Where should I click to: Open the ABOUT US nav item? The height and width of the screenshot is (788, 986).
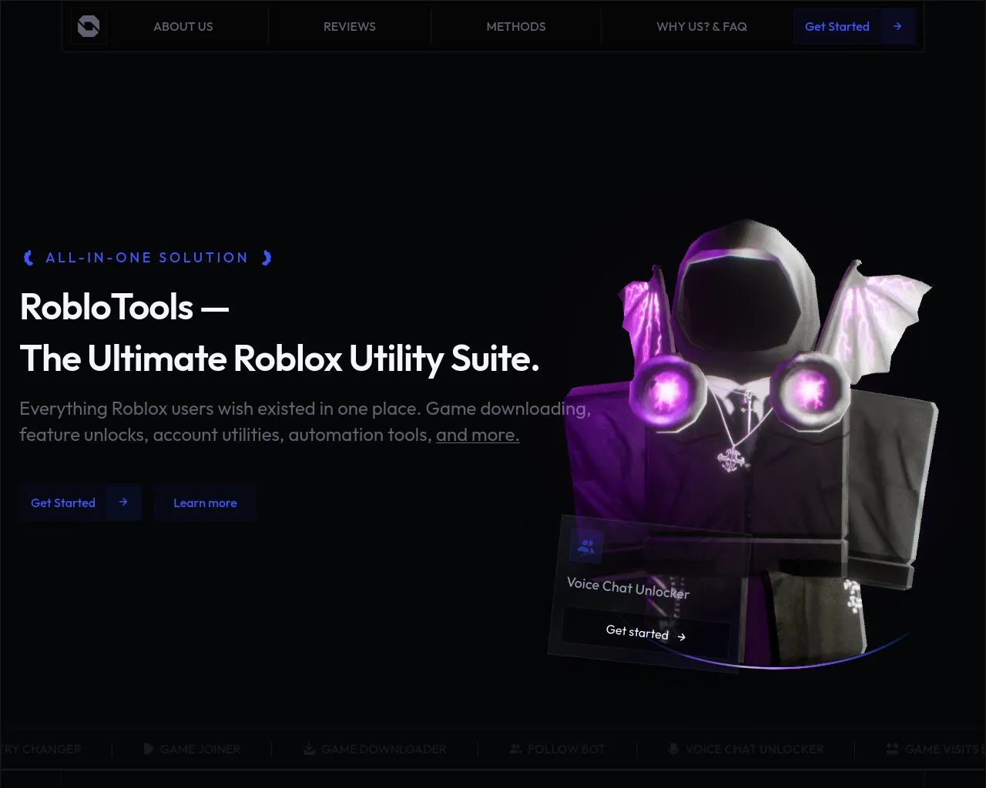point(183,27)
